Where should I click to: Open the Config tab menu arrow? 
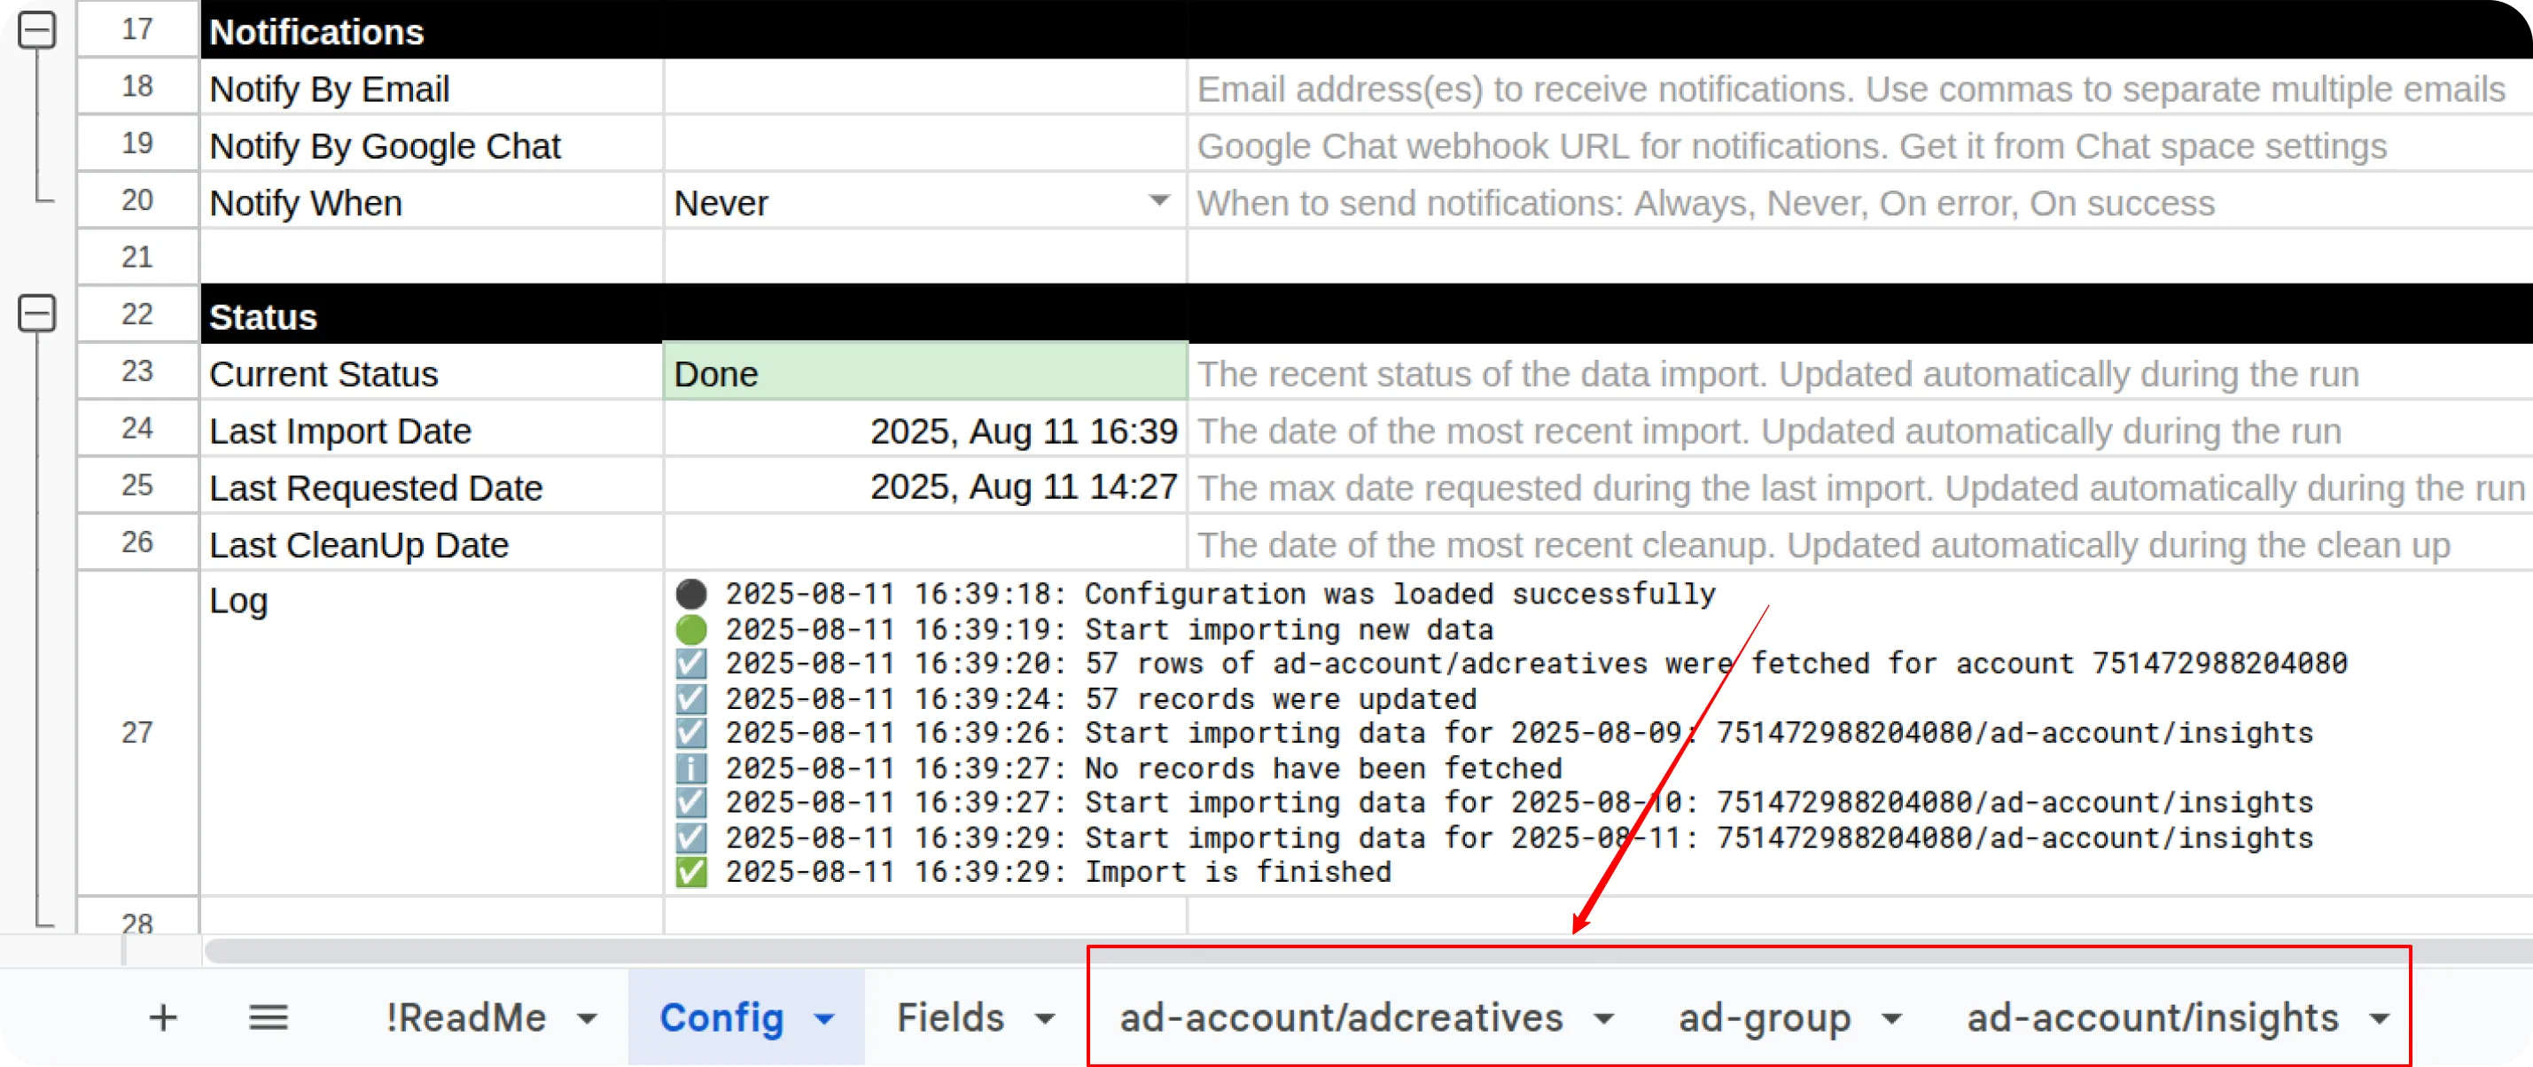pyautogui.click(x=825, y=1019)
